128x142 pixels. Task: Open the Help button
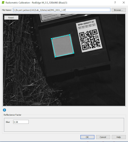pos(119,137)
